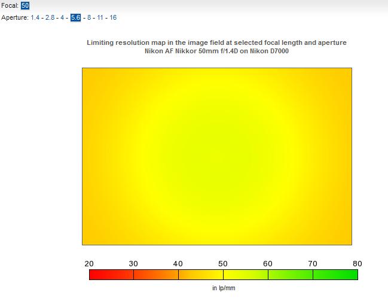Choose aperture 2.8
This screenshot has height=301, width=388.
tap(50, 17)
